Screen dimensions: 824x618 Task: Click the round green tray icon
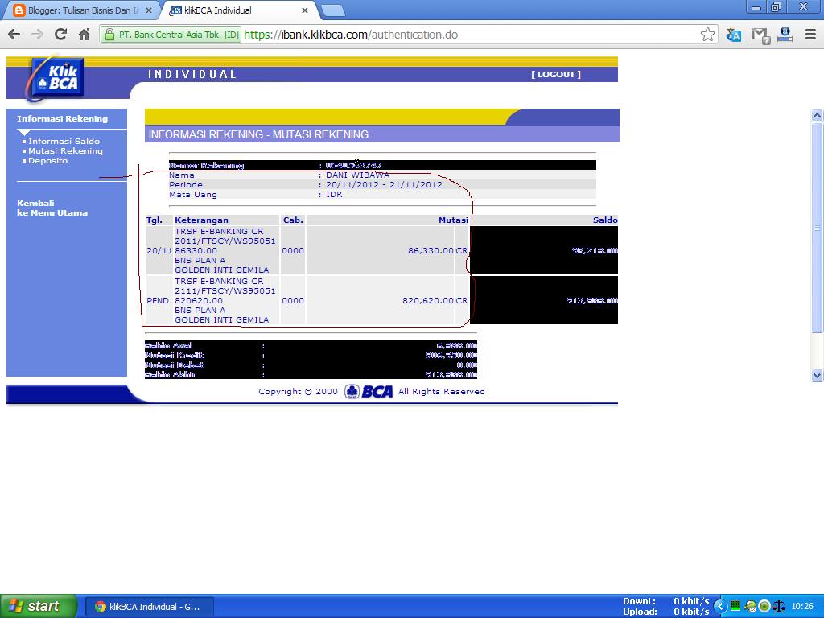[764, 607]
